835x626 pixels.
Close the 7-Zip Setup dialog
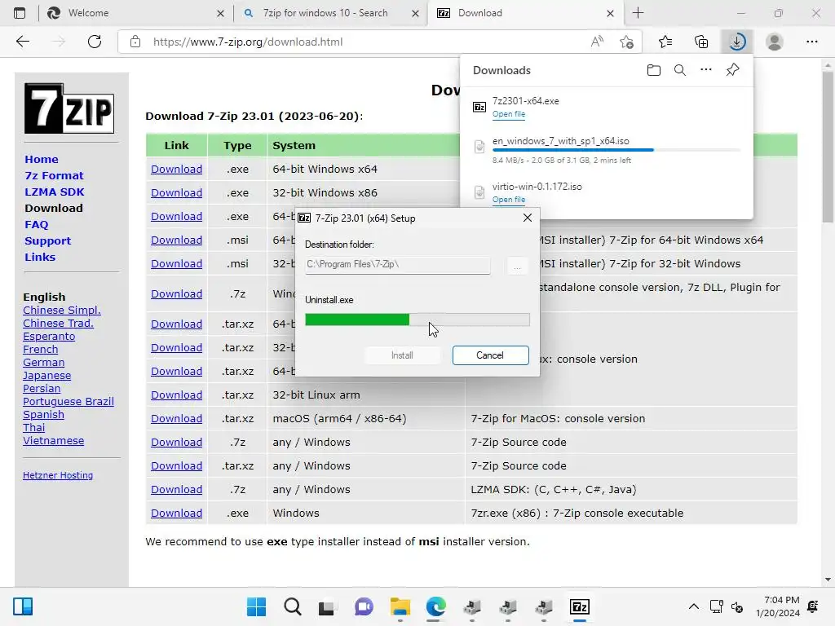528,218
